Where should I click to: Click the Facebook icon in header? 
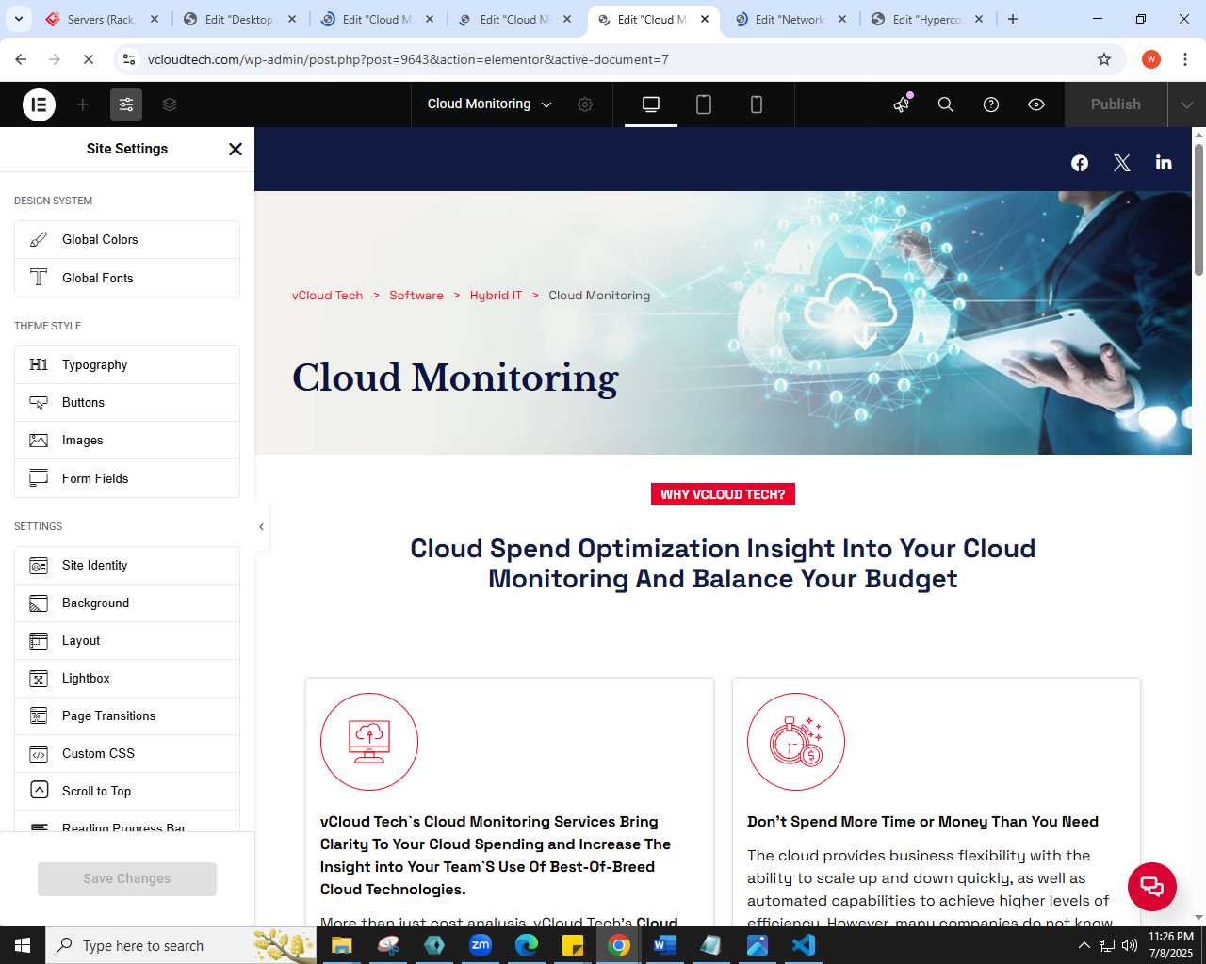(1080, 163)
